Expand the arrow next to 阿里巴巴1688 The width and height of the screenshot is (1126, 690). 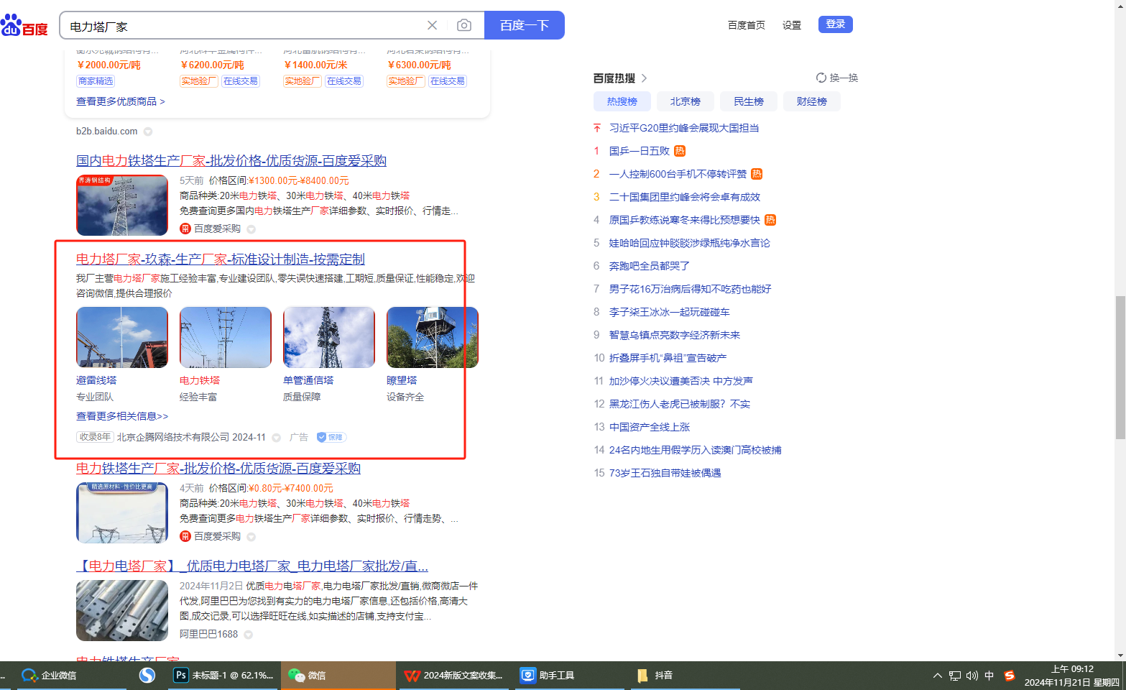click(x=249, y=635)
